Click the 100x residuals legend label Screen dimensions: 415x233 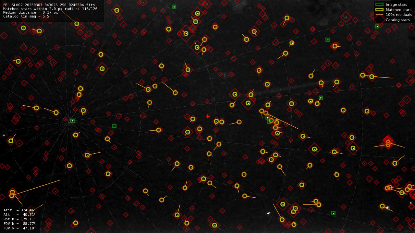point(399,15)
